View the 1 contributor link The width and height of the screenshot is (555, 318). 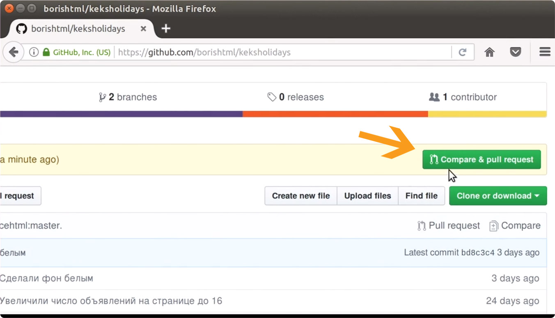tap(463, 97)
